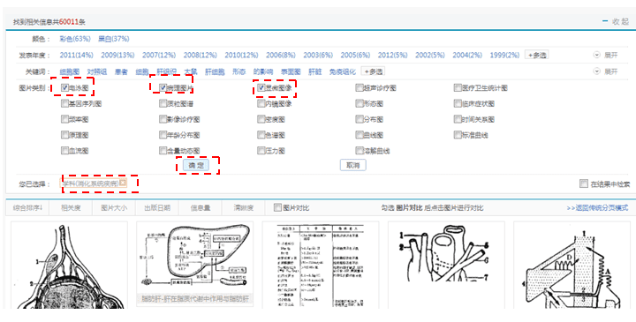Enable the 图片对比 comparison checkbox
Viewport: 636px width, 322px height.
tap(277, 207)
